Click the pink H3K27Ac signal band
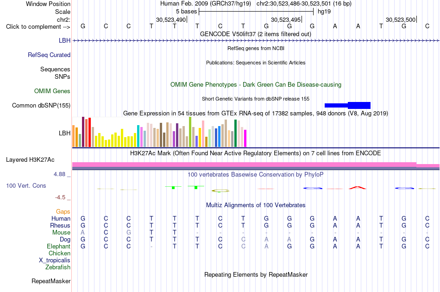 (x=256, y=165)
